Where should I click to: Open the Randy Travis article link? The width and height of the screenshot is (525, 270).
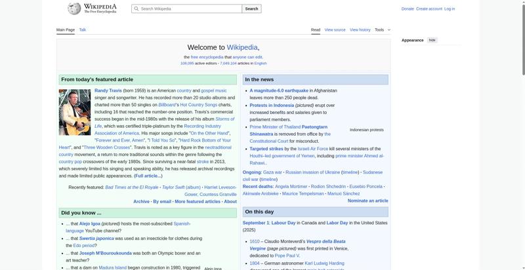click(108, 90)
